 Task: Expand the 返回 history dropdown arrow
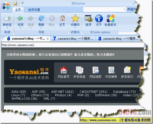(x=20, y=28)
